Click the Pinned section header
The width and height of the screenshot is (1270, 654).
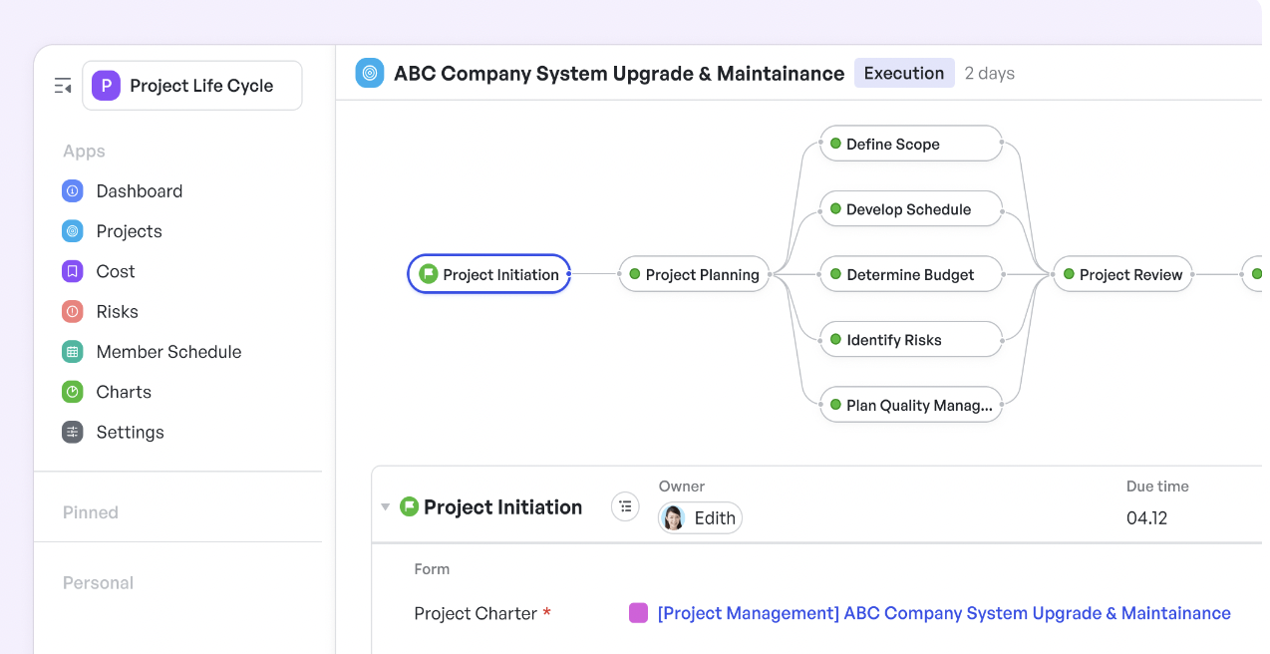(91, 512)
